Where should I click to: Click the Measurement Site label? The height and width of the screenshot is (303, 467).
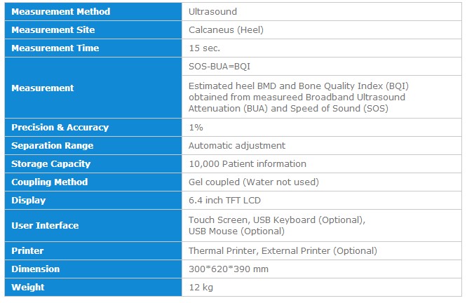[53, 30]
